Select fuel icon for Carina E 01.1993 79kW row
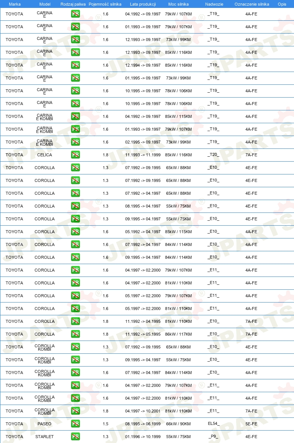The image size is (294, 443). (75, 27)
